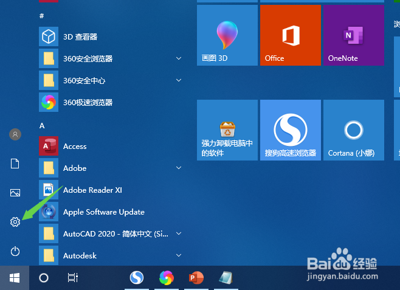The image size is (400, 290).
Task: Open 搜狗高速浏览器 tile
Action: pos(291,130)
